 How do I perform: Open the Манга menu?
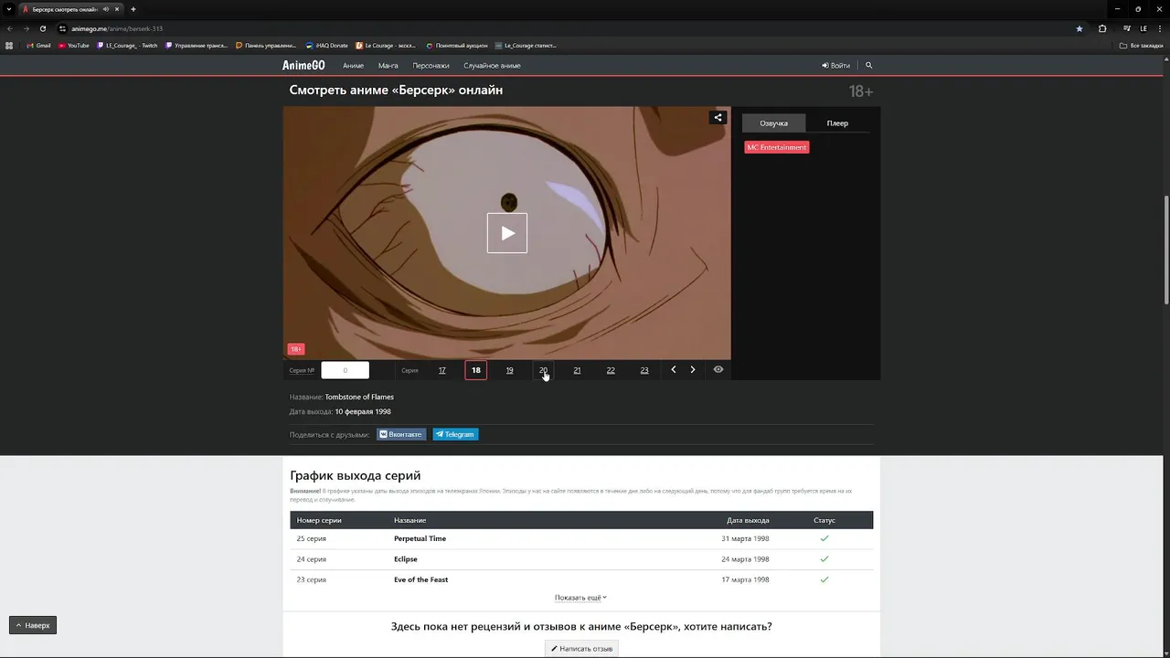point(388,66)
